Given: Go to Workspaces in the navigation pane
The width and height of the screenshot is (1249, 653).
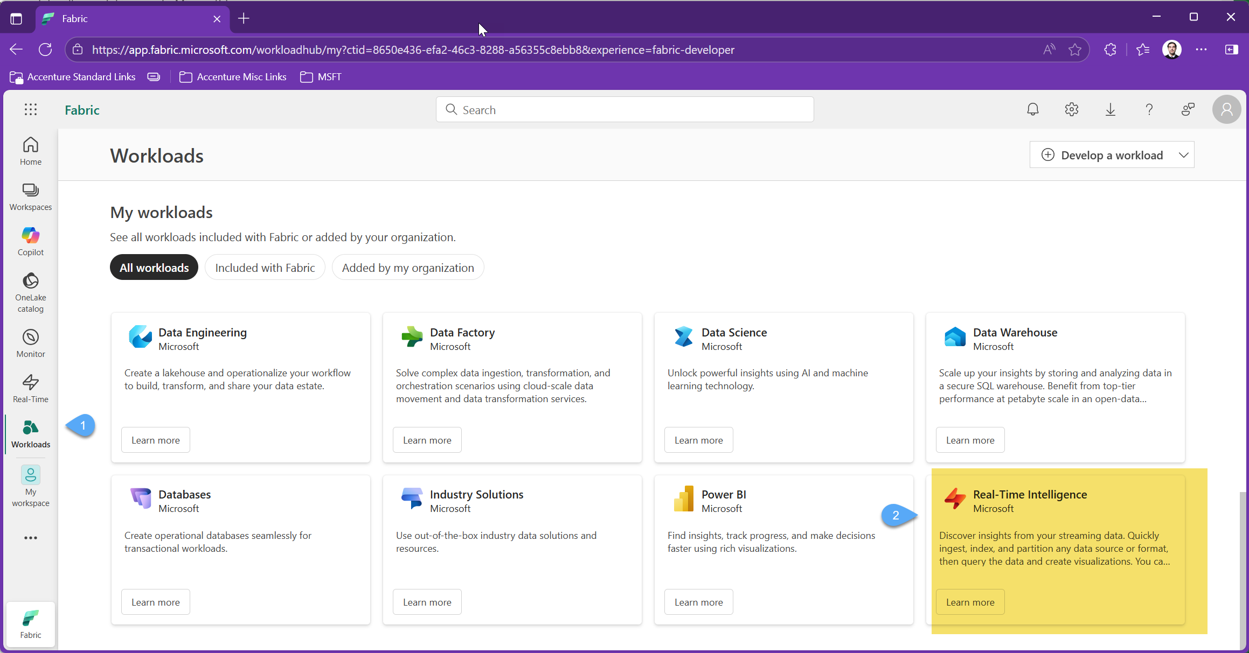Looking at the screenshot, I should click(30, 196).
